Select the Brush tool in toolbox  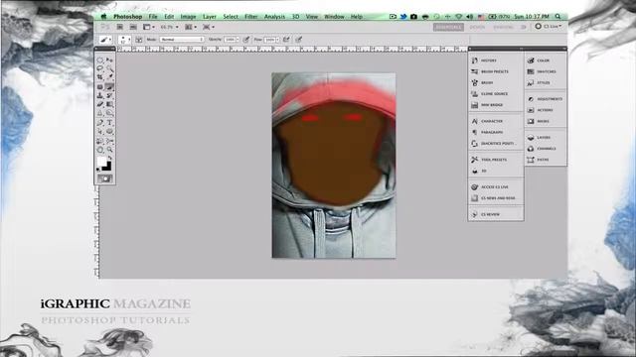109,87
